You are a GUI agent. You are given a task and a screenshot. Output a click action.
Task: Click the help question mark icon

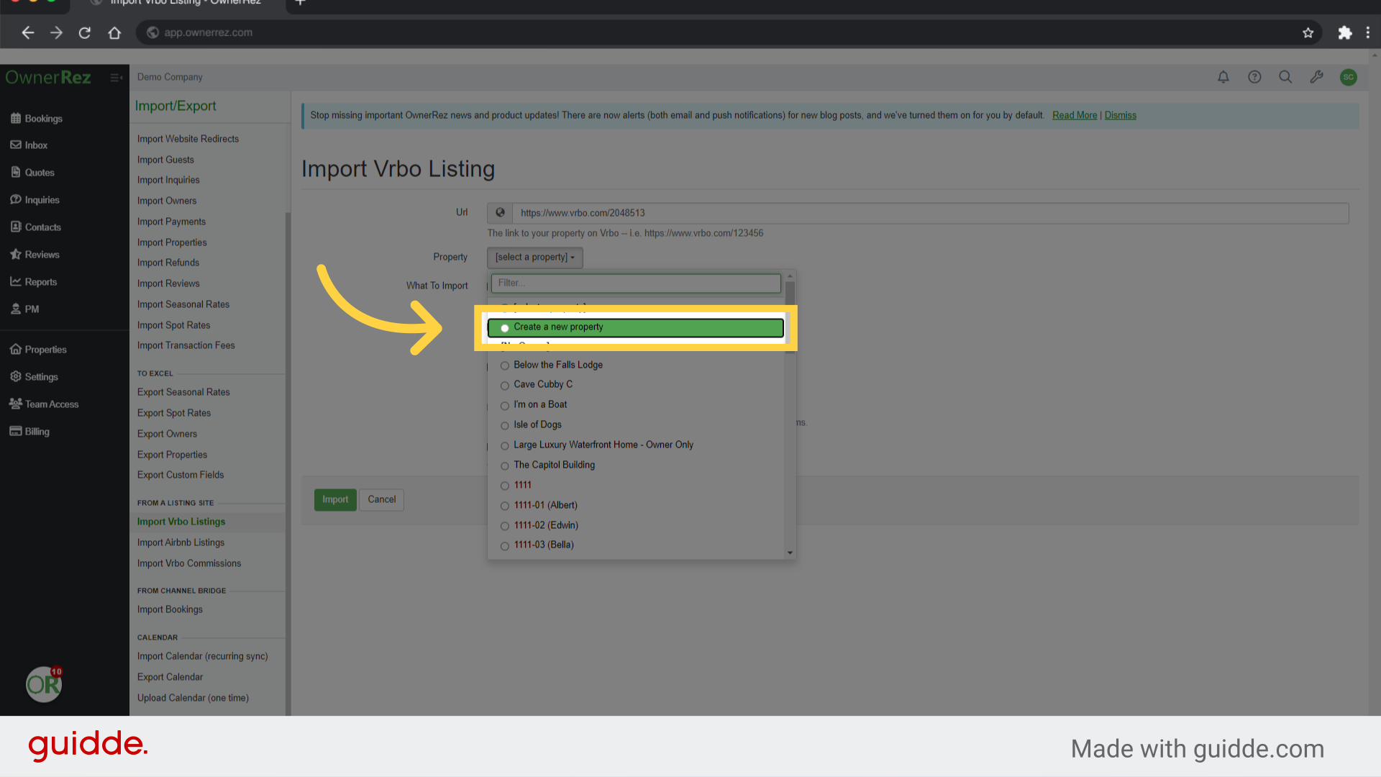[1254, 77]
